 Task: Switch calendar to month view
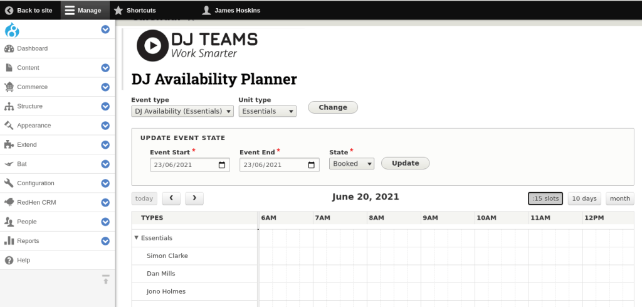619,198
